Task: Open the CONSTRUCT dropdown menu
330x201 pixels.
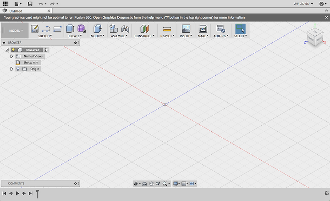Action: (x=144, y=36)
